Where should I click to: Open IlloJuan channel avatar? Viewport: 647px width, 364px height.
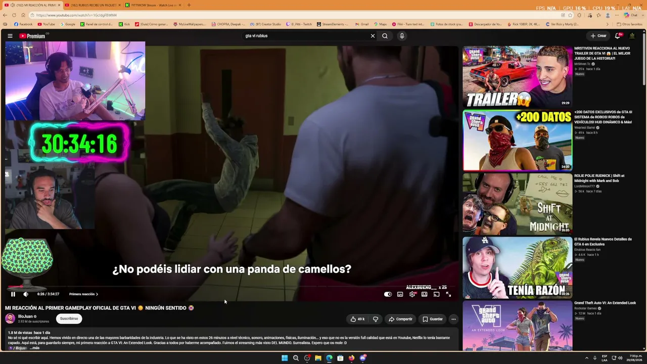pos(10,318)
